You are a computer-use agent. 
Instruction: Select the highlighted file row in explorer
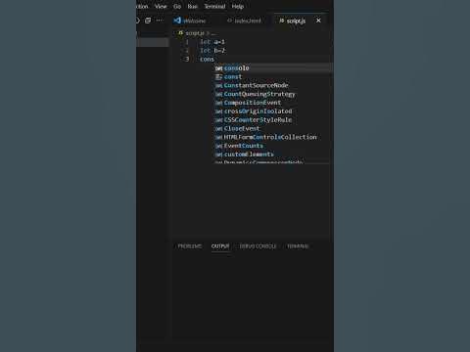pos(153,42)
